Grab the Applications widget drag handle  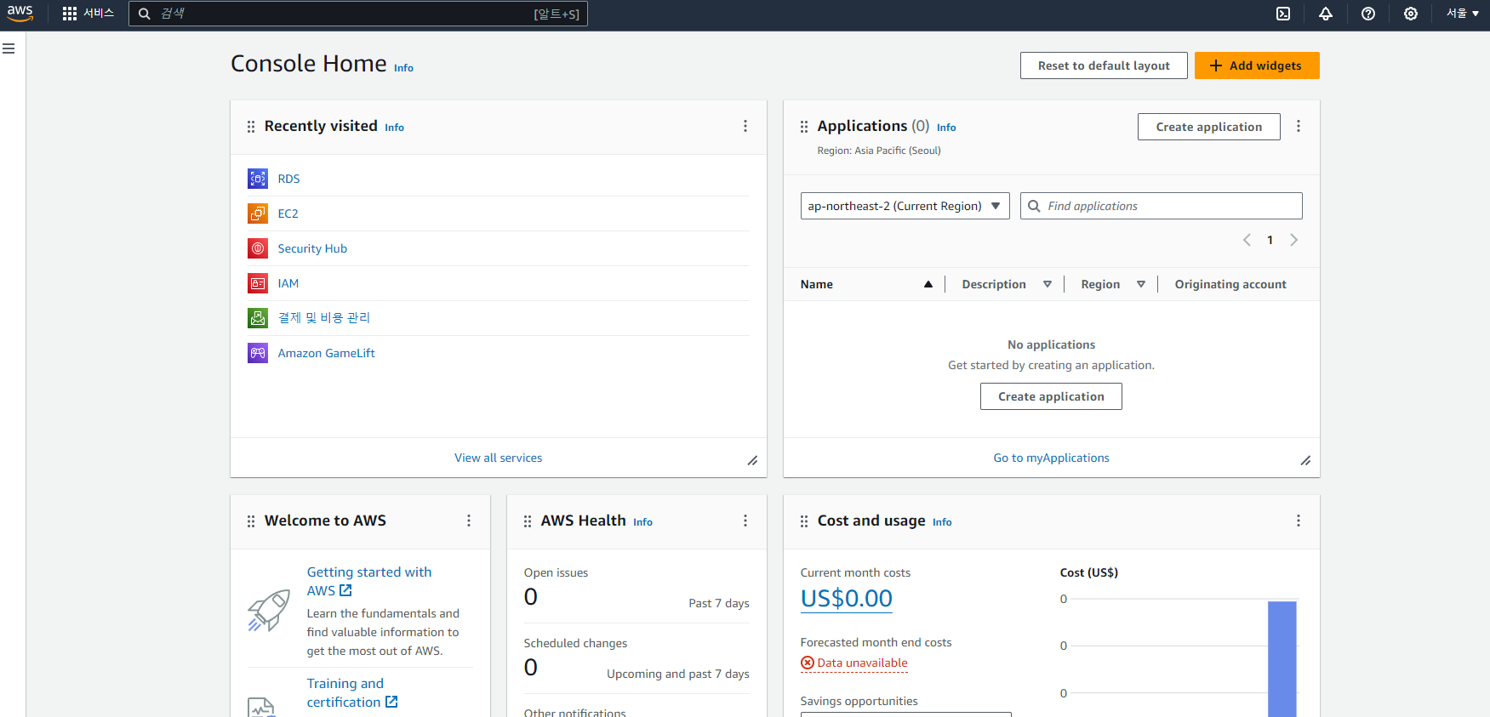click(804, 127)
